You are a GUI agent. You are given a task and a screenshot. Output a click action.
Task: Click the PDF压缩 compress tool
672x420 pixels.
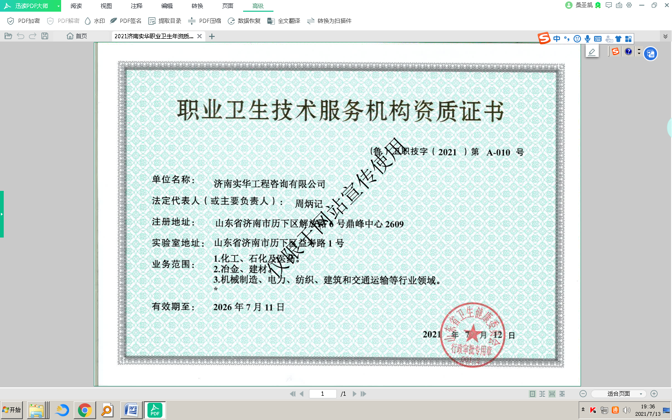point(204,21)
